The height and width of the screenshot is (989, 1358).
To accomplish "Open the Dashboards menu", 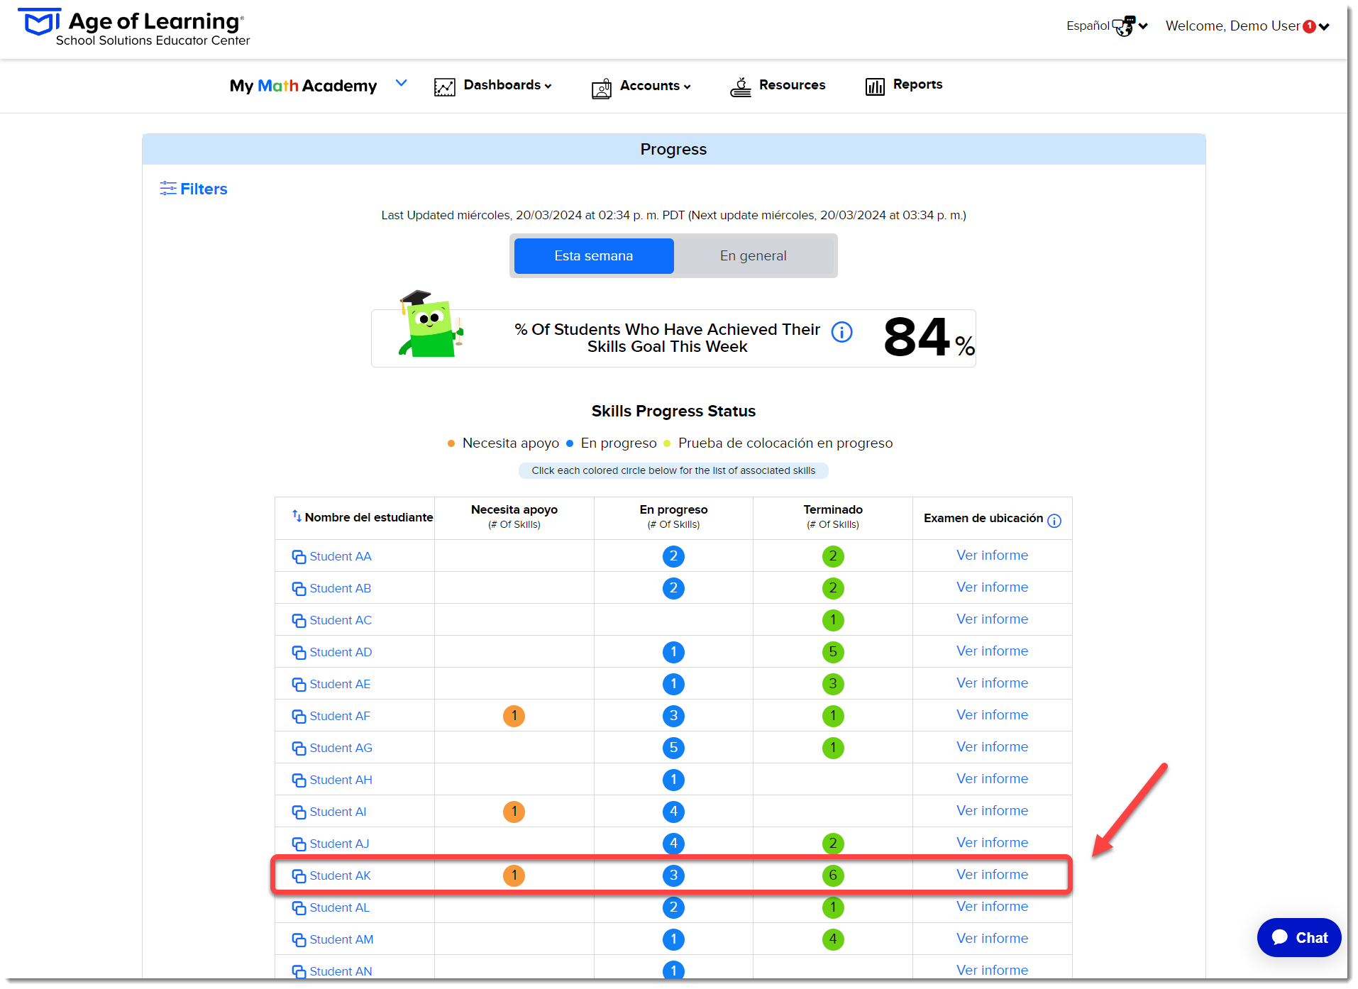I will [507, 85].
